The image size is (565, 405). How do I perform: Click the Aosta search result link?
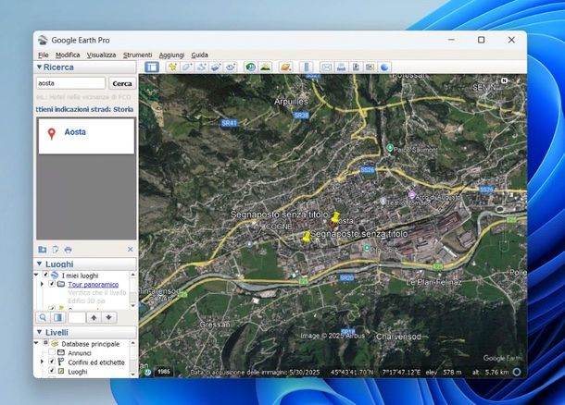[75, 132]
